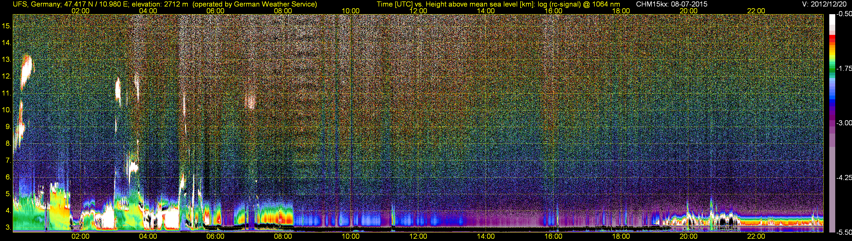Click the '18:00' label on the bottom time axis
The height and width of the screenshot is (241, 852).
pos(621,236)
